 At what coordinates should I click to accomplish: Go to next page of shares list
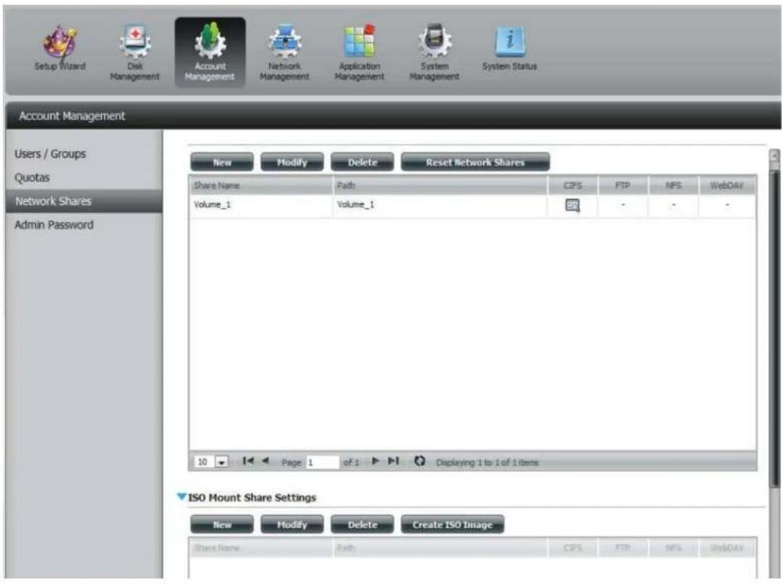pyautogui.click(x=376, y=461)
